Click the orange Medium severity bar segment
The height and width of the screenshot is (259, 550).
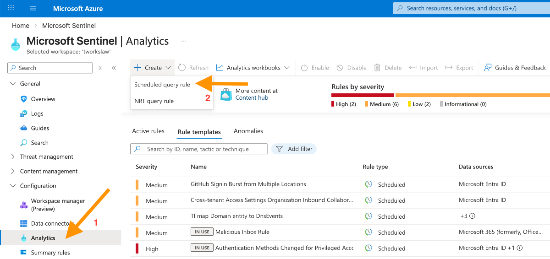coord(473,95)
